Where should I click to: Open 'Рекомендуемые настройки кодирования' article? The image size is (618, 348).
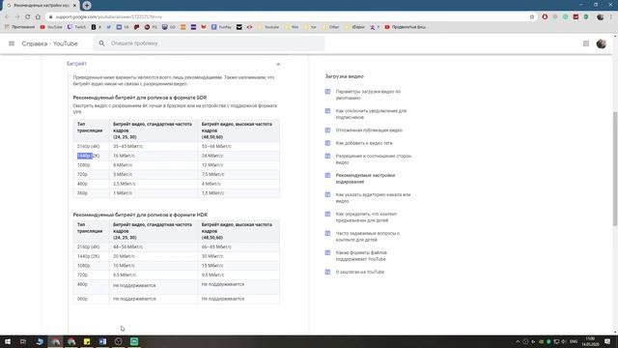coord(365,178)
